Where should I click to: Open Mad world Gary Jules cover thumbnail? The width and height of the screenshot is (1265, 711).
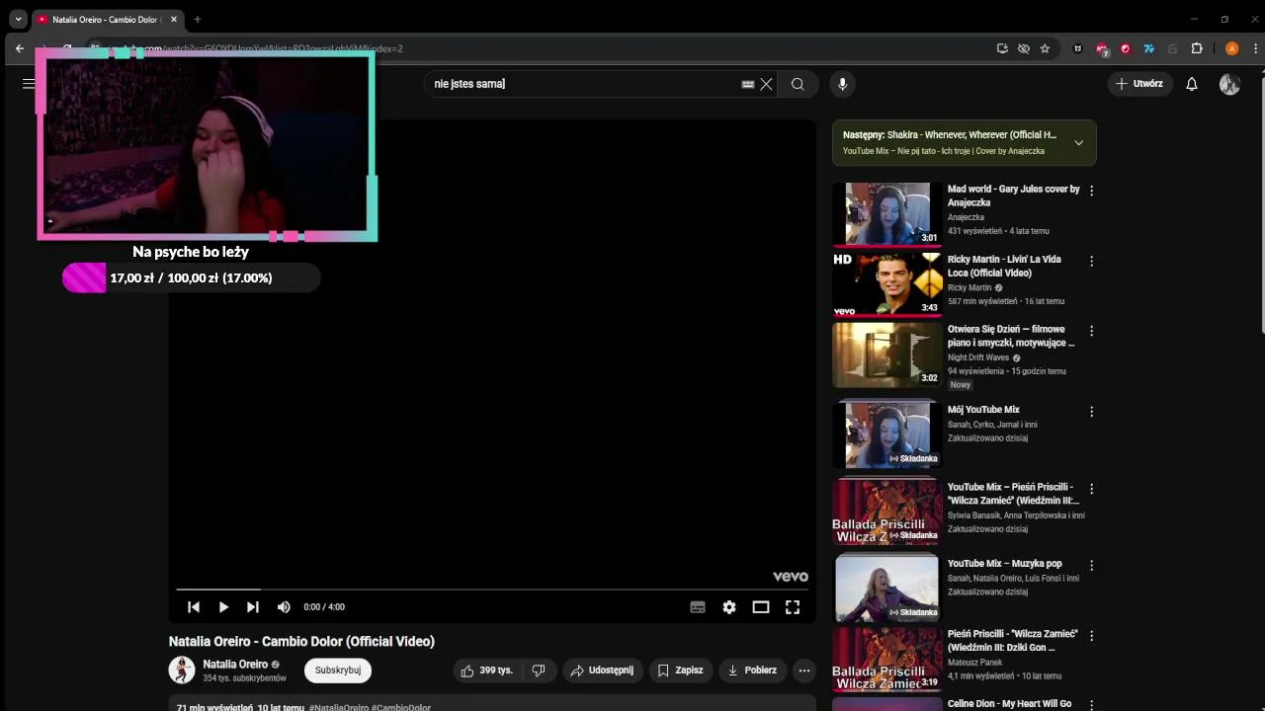point(886,213)
